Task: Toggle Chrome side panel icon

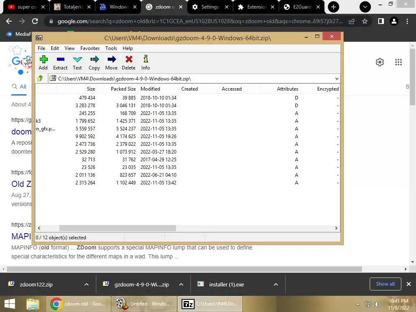Action: pyautogui.click(x=381, y=21)
